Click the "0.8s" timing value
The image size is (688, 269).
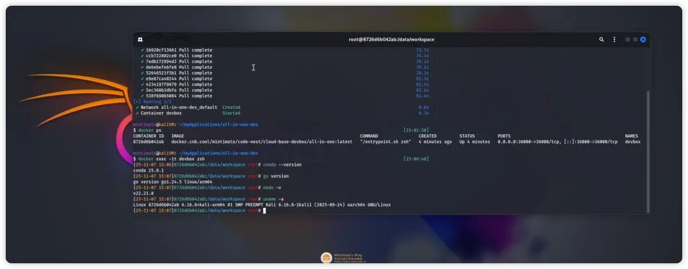click(424, 107)
